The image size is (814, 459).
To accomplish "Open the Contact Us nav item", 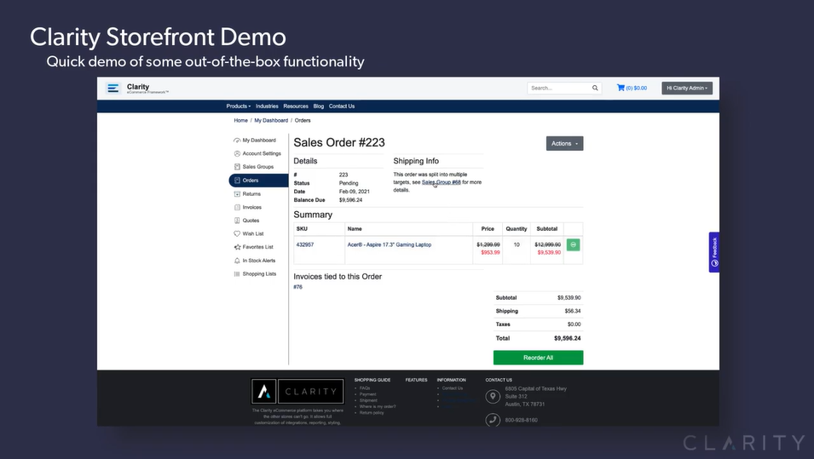I will pyautogui.click(x=342, y=106).
